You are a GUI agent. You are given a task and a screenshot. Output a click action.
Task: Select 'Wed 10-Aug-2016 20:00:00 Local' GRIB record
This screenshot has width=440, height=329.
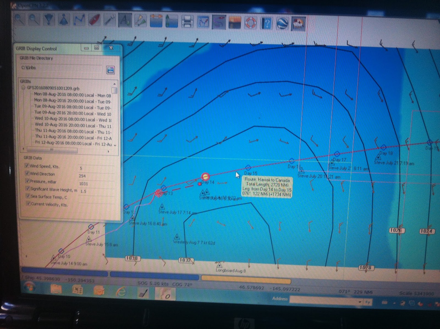tap(73, 126)
